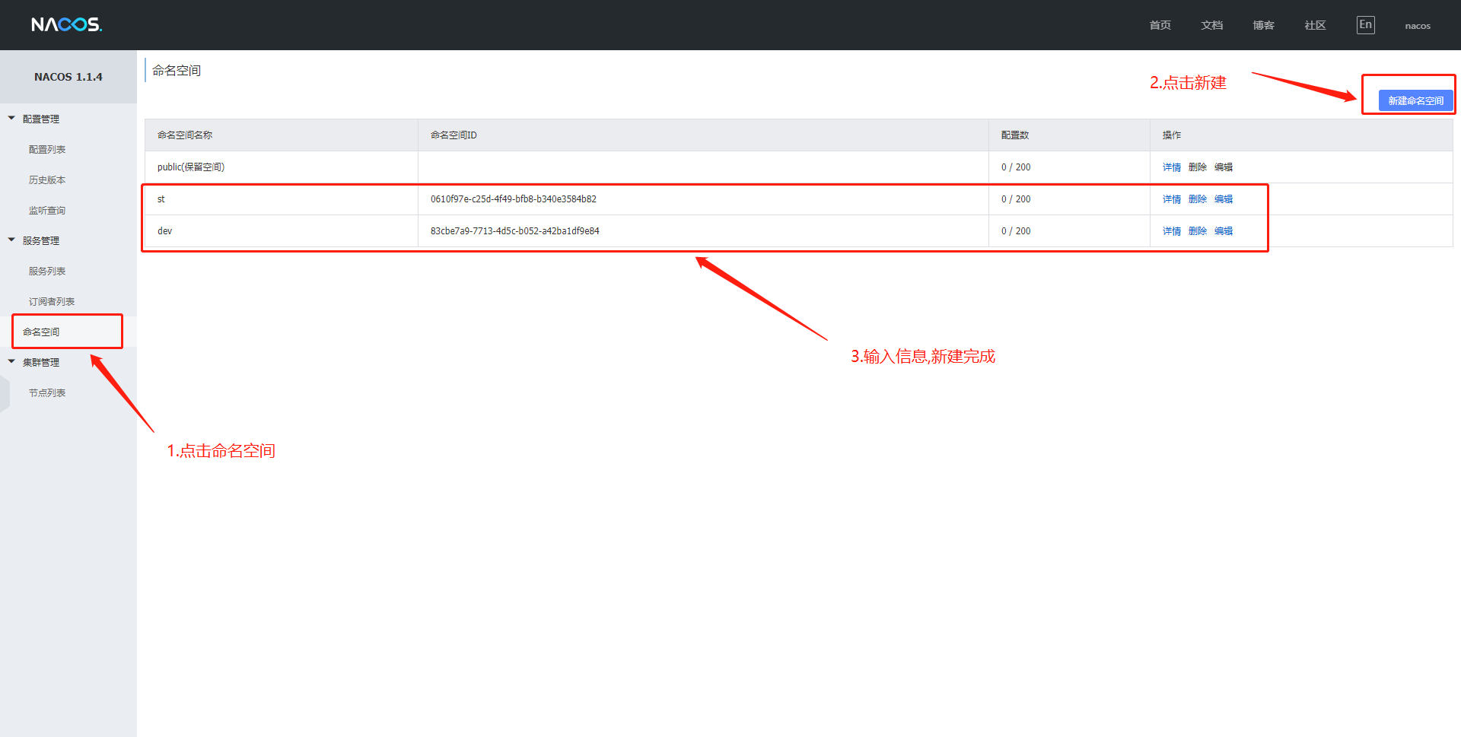Image resolution: width=1461 pixels, height=737 pixels.
Task: Collapse the 服务管理 menu arrow
Action: (11, 240)
